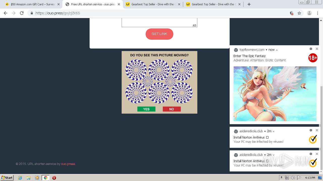Open settings gear on first asideredkola.club notification
Viewport: 323px width, 181px height.
point(311,130)
